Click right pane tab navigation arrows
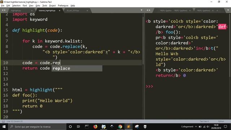This screenshot has width=231, height=130. click(148, 10)
